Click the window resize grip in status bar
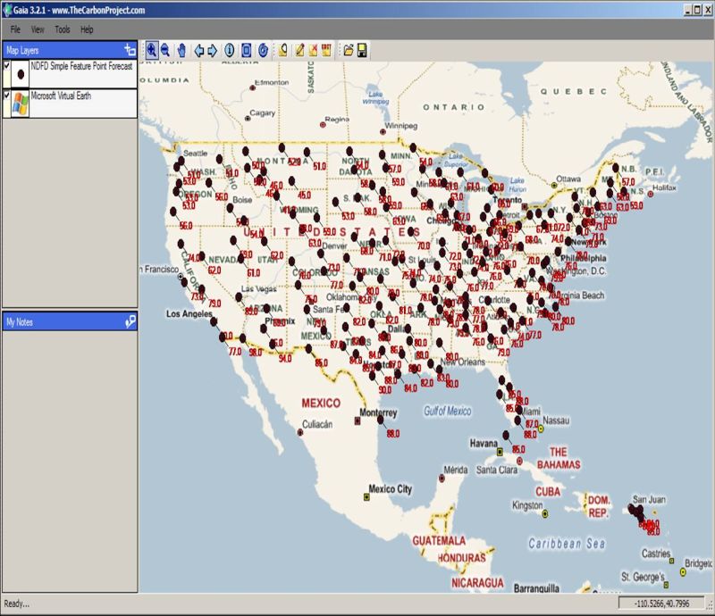The width and height of the screenshot is (715, 616). pos(710,605)
